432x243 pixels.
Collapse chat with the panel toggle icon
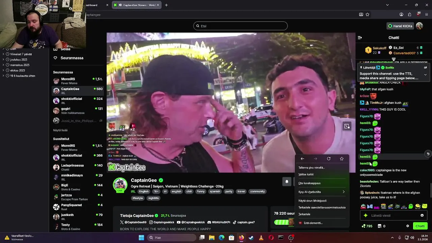click(360, 38)
